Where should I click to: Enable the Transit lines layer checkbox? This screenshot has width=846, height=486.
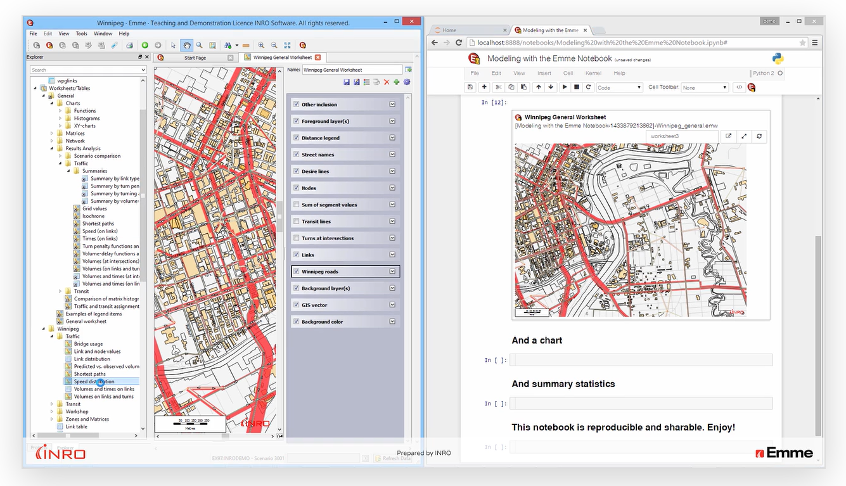[296, 222]
